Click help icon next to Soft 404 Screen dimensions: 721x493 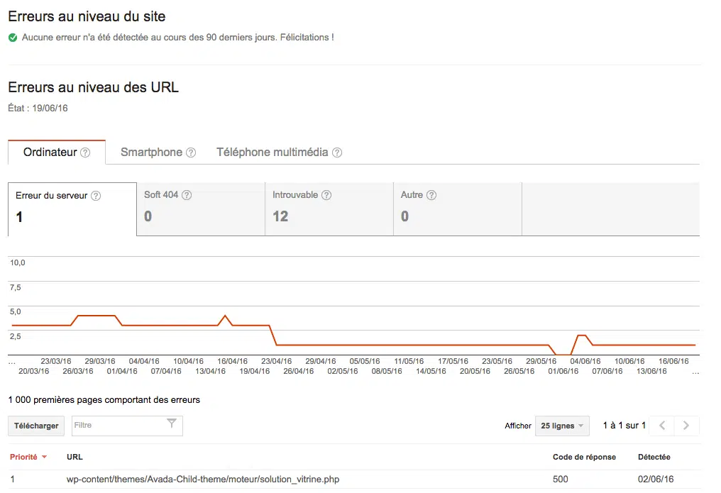[x=187, y=195]
